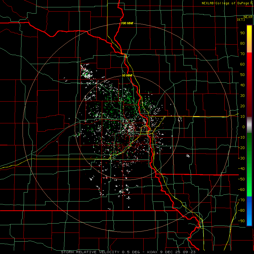Screen dimensions: 254x254
Task: Click the 60 value on the velocity scale
Action: (242, 64)
